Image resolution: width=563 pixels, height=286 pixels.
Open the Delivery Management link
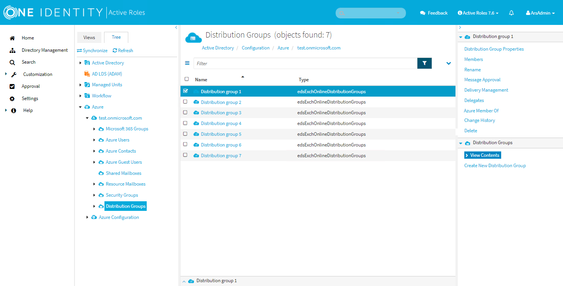486,90
